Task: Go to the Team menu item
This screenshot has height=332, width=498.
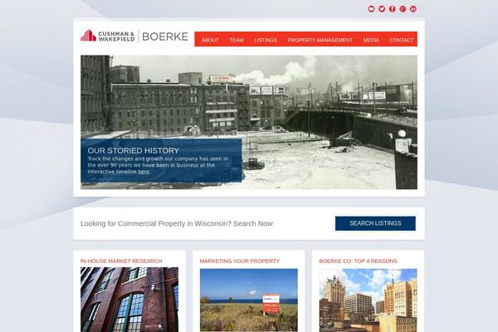Action: pyautogui.click(x=237, y=40)
